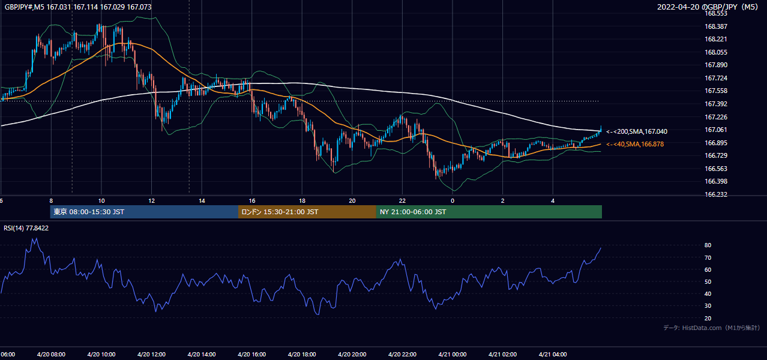This screenshot has height=360, width=767.
Task: Click price axis label 168.387
Action: 716,26
